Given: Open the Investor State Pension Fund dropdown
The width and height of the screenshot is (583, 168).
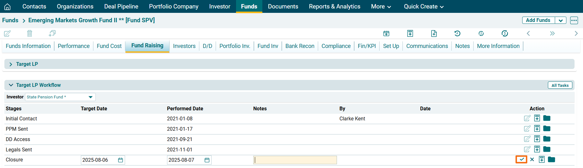Looking at the screenshot, I should point(91,97).
